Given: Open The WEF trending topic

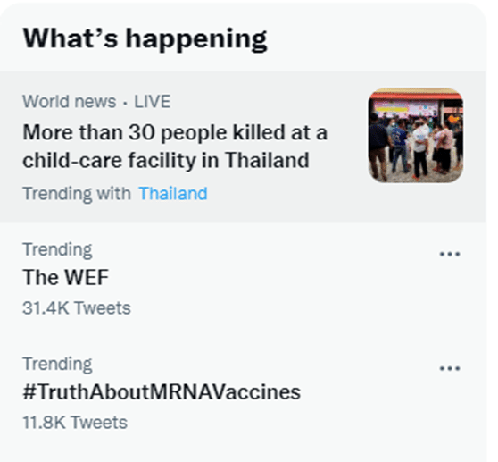Looking at the screenshot, I should 66,277.
